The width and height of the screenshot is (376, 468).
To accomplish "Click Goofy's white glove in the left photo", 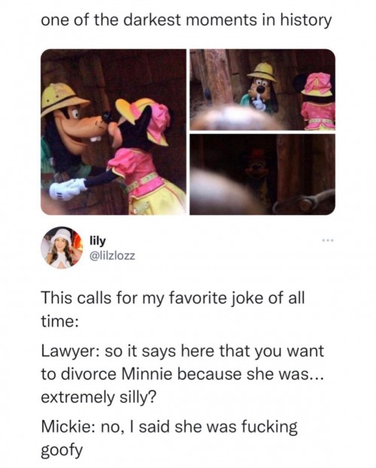I will coord(68,189).
